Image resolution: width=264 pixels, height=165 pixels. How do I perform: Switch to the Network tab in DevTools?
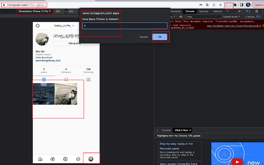click(x=217, y=11)
